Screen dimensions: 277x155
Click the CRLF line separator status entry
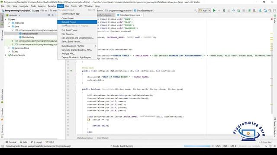[225, 146]
